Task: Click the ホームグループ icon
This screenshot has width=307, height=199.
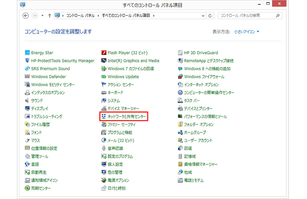Action: [180, 132]
